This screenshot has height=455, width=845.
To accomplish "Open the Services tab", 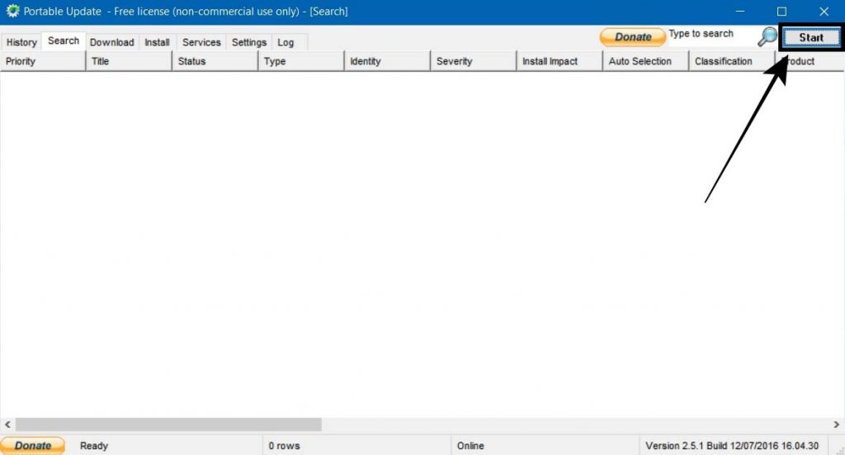I will click(x=201, y=42).
